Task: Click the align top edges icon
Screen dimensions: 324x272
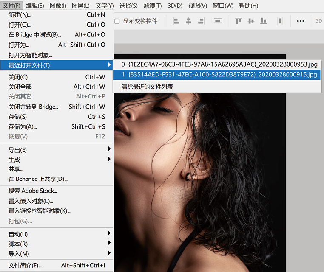Action: coord(239,21)
